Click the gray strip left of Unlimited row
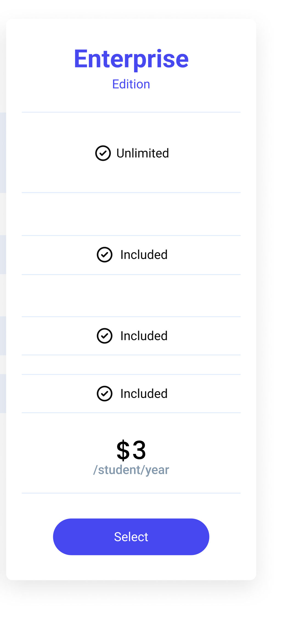 pos(3,153)
